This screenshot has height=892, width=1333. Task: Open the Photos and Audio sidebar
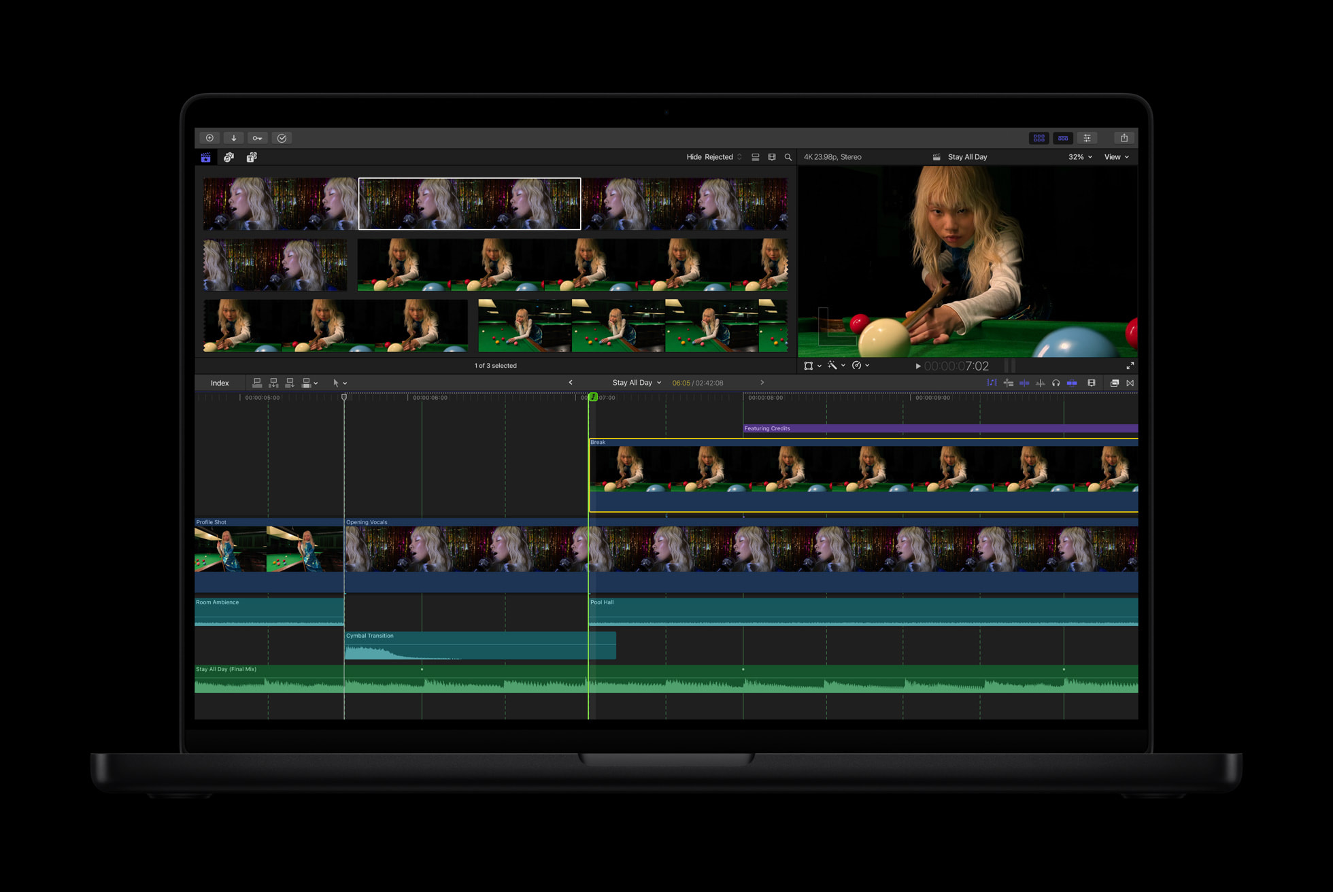[x=229, y=157]
